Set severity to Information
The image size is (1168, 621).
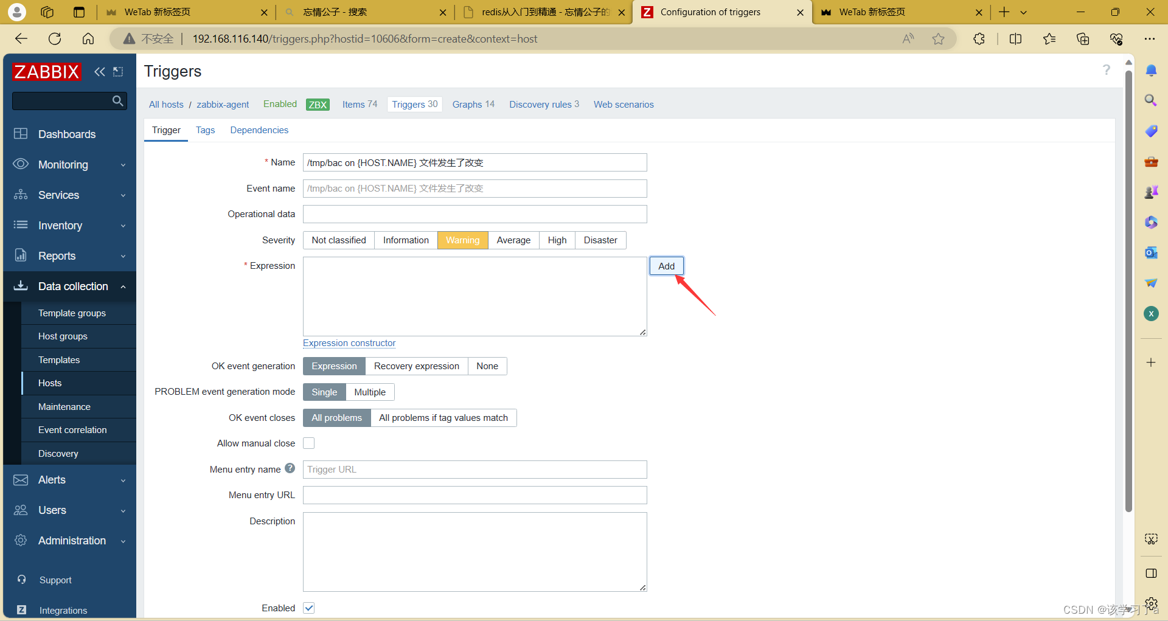406,240
